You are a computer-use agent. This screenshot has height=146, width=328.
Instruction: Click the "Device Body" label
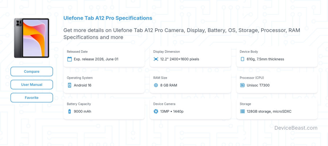(249, 52)
